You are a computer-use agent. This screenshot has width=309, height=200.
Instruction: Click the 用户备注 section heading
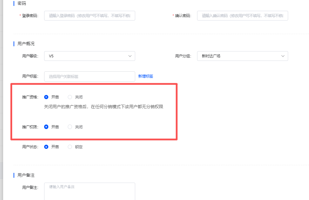point(26,175)
